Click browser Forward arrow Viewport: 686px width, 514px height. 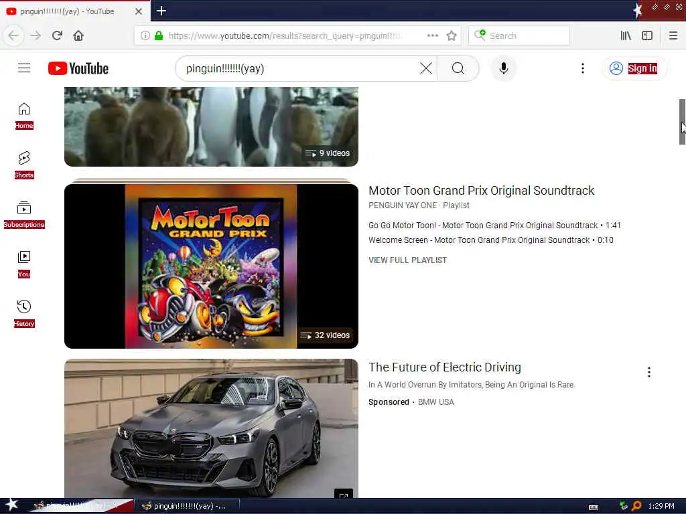point(36,35)
